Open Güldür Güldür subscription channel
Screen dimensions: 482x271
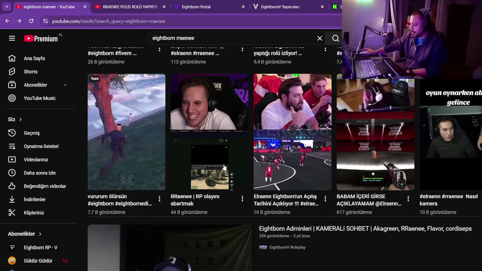click(38, 260)
